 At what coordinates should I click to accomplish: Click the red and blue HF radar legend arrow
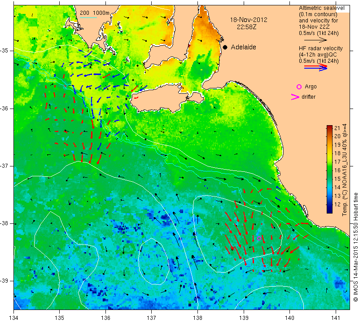(x=315, y=67)
